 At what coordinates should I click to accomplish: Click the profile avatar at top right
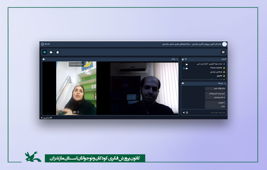click(x=224, y=44)
